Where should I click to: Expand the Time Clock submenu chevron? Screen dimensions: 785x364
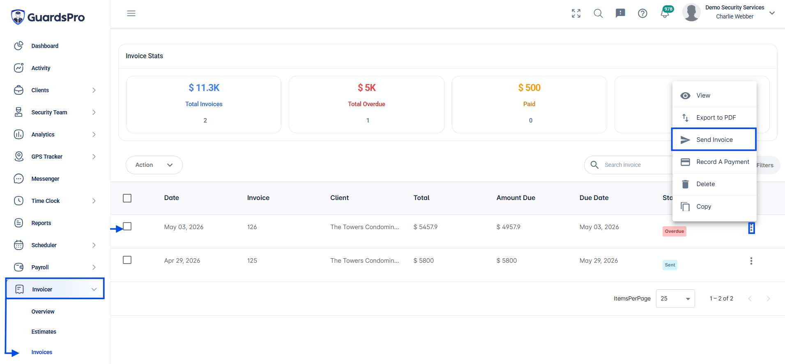(94, 201)
